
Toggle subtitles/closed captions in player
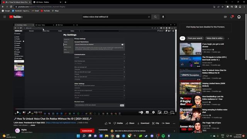pyautogui.click(x=147, y=112)
